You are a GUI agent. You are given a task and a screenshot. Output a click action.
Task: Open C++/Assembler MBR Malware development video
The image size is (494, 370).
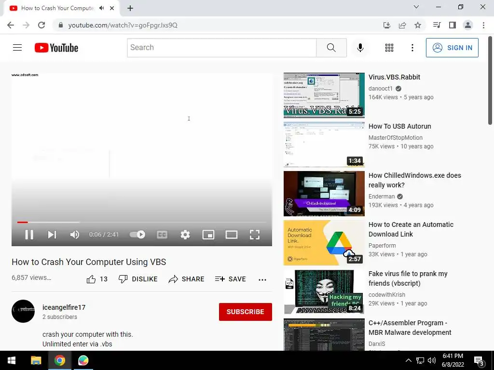(410, 328)
